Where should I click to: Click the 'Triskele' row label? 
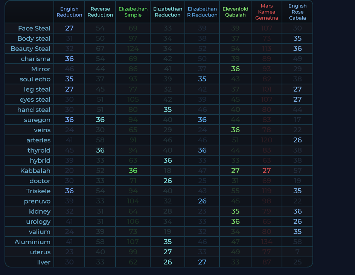coord(38,191)
